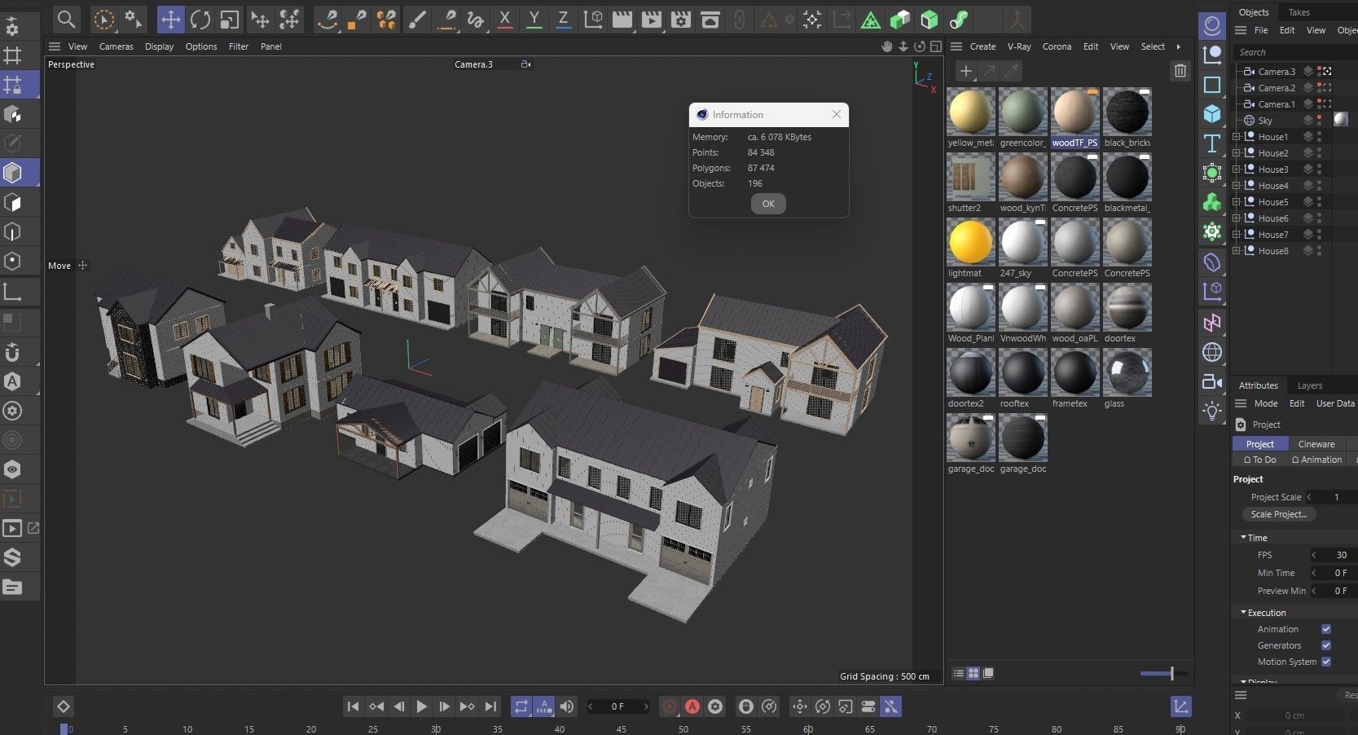1358x735 pixels.
Task: Toggle the X axis lock
Action: pyautogui.click(x=505, y=19)
